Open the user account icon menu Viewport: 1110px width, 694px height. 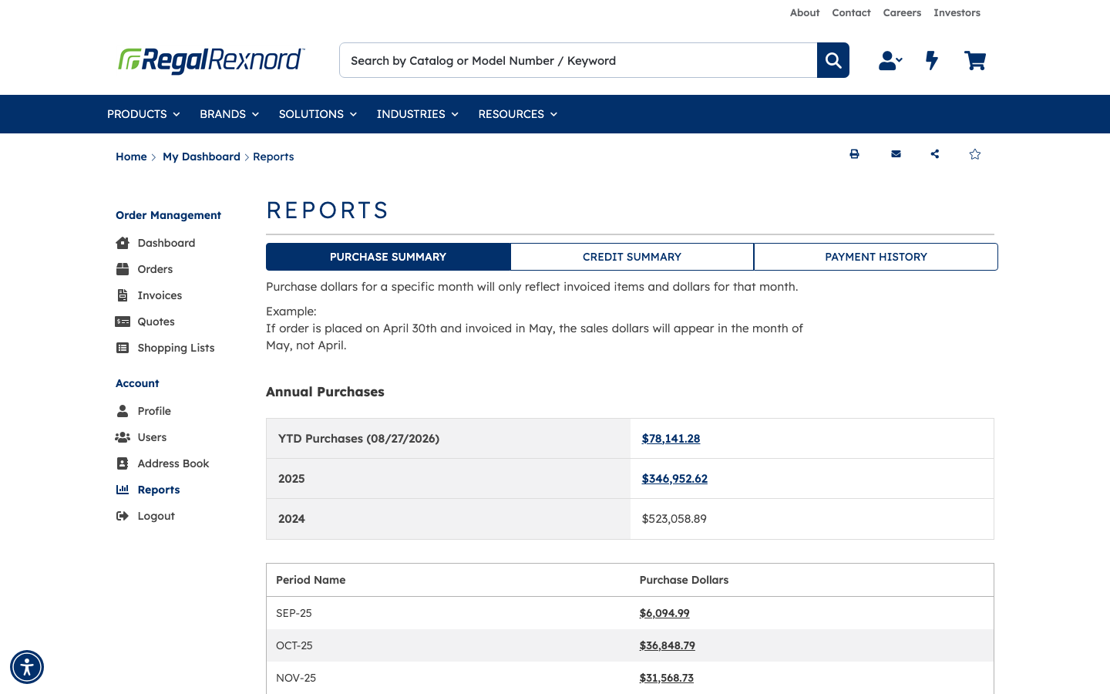(x=890, y=60)
